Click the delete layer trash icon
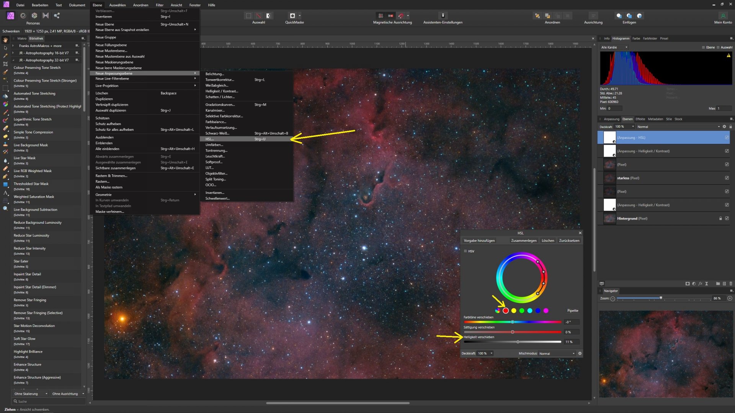The image size is (735, 413). click(731, 284)
